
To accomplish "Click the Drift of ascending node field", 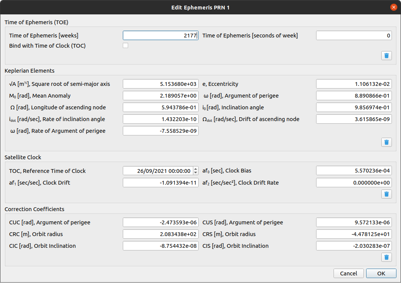I will [354, 119].
